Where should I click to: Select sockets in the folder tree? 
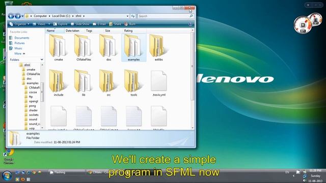[x=34, y=115]
